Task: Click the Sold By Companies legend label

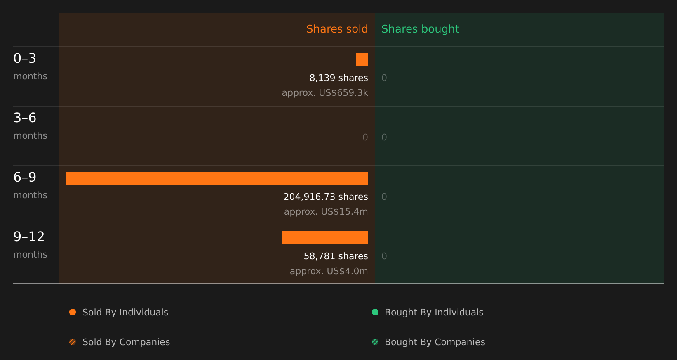Action: [126, 342]
